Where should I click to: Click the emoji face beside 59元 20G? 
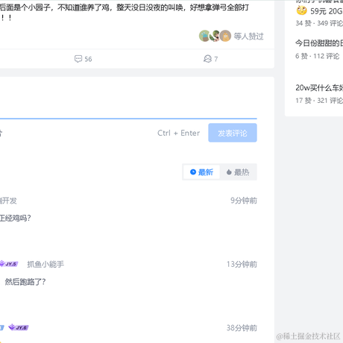click(302, 10)
